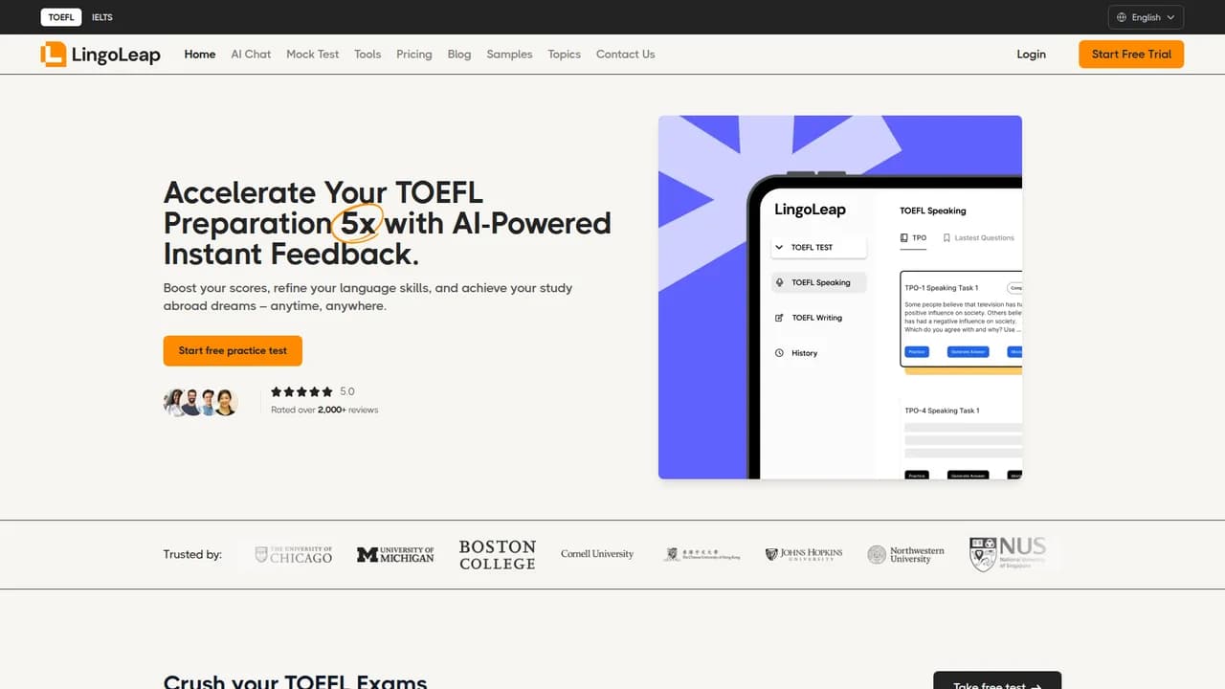Click the NUS logo

pos(1008,554)
